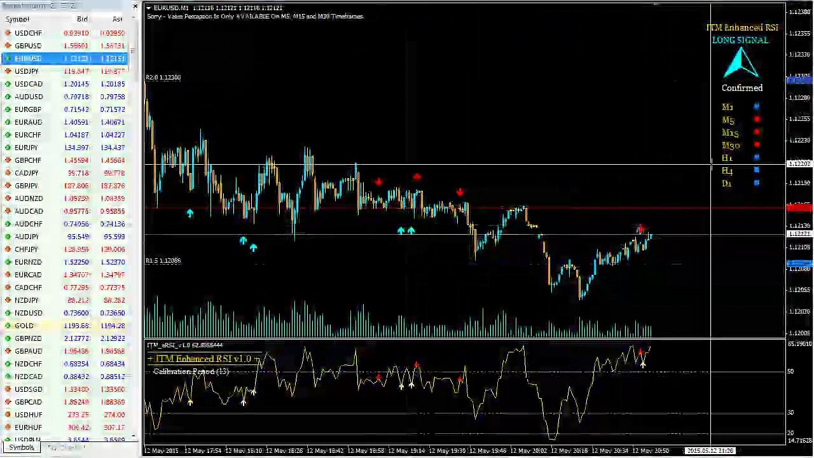Select AUDCAD in Market Watch
Viewport: 814px width, 458px height.
[65, 211]
